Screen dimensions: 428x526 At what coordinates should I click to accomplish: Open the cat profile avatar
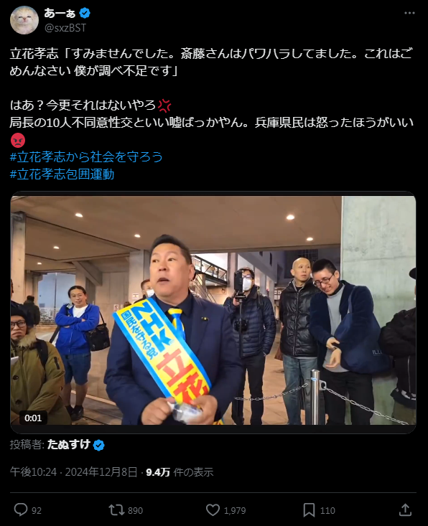[24, 20]
